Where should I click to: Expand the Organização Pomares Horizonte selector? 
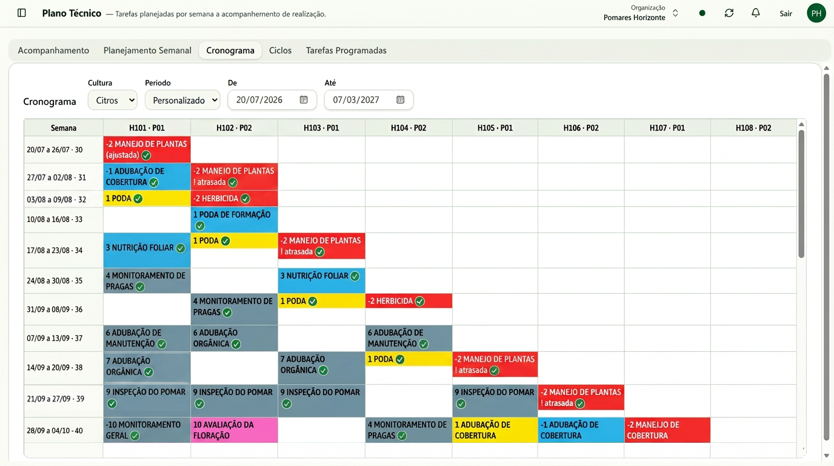point(640,13)
